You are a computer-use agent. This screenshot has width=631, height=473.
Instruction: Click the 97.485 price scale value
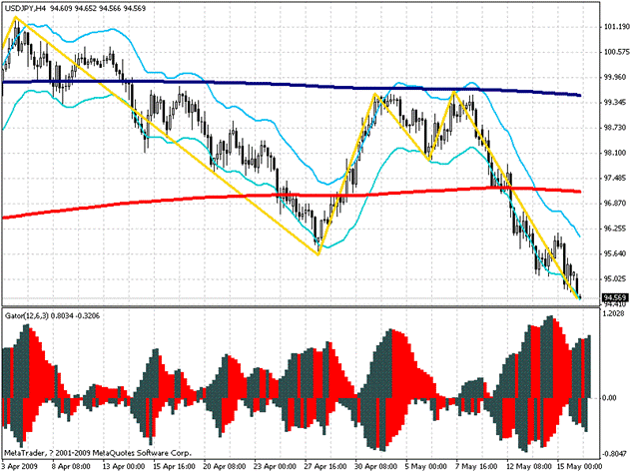[615, 178]
